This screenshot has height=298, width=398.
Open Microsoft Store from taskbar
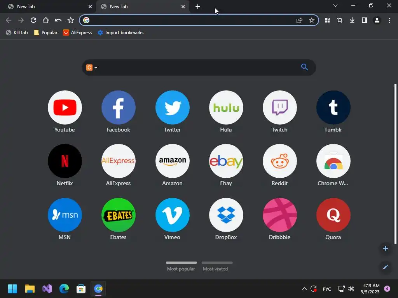point(81,289)
